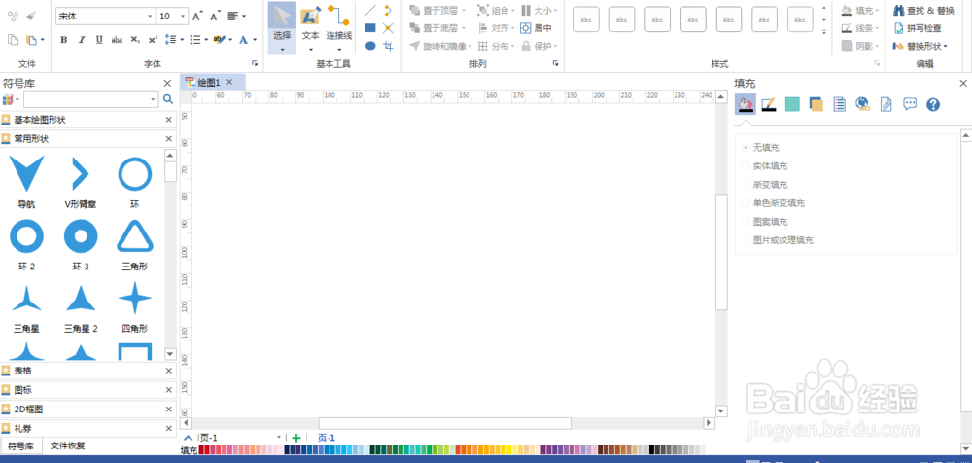Screen dimensions: 972x463
Task: Apply subscript formatting
Action: [135, 40]
